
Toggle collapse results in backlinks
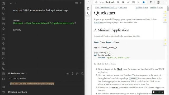click(x=67, y=74)
